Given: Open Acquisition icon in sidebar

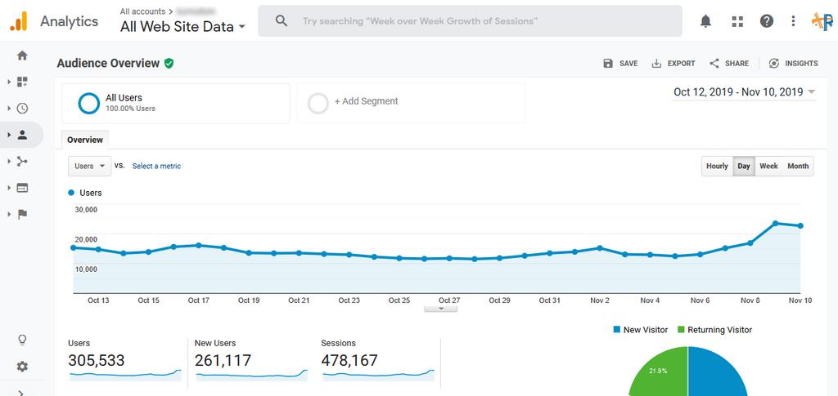Looking at the screenshot, I should pos(22,161).
